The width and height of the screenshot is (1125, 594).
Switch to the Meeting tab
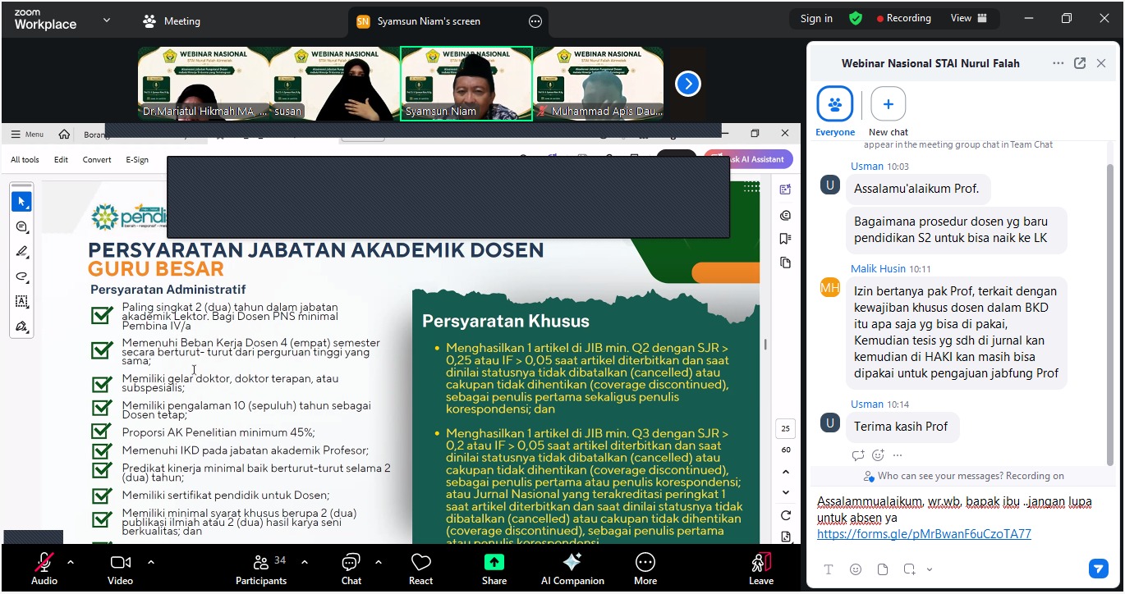pos(172,21)
